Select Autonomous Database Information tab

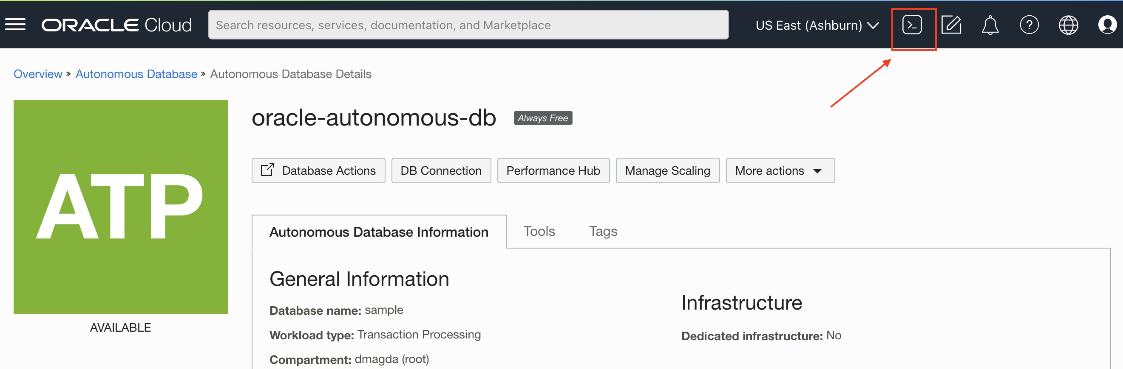(379, 232)
